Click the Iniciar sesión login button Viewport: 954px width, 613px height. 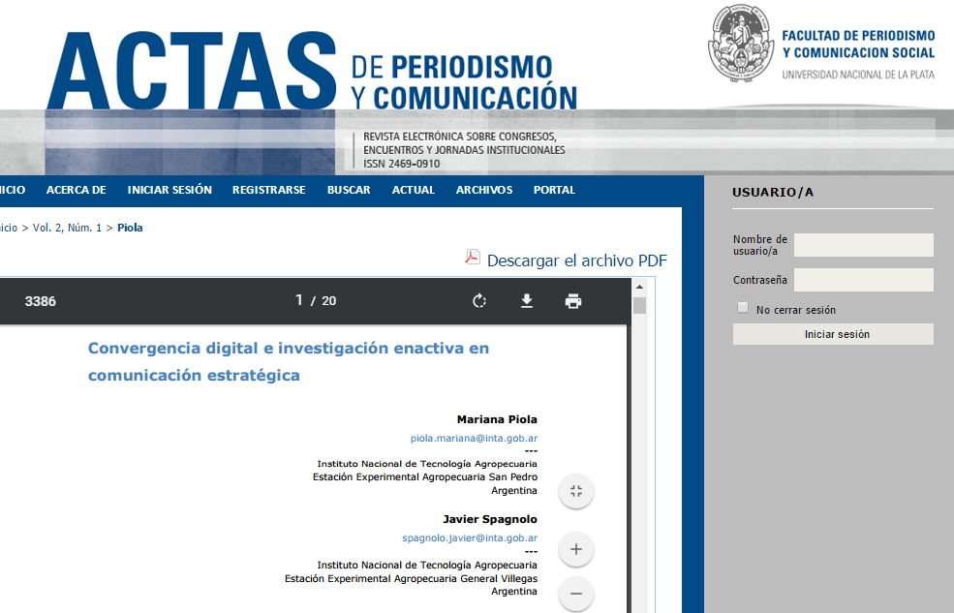[833, 334]
